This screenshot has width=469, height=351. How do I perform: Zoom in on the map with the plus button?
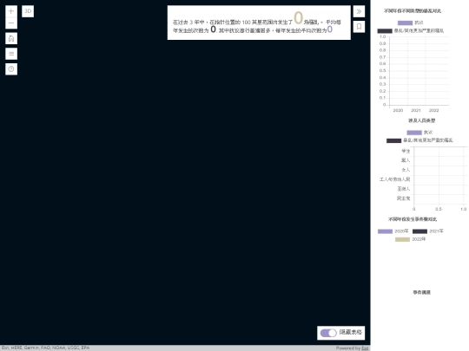coord(11,11)
